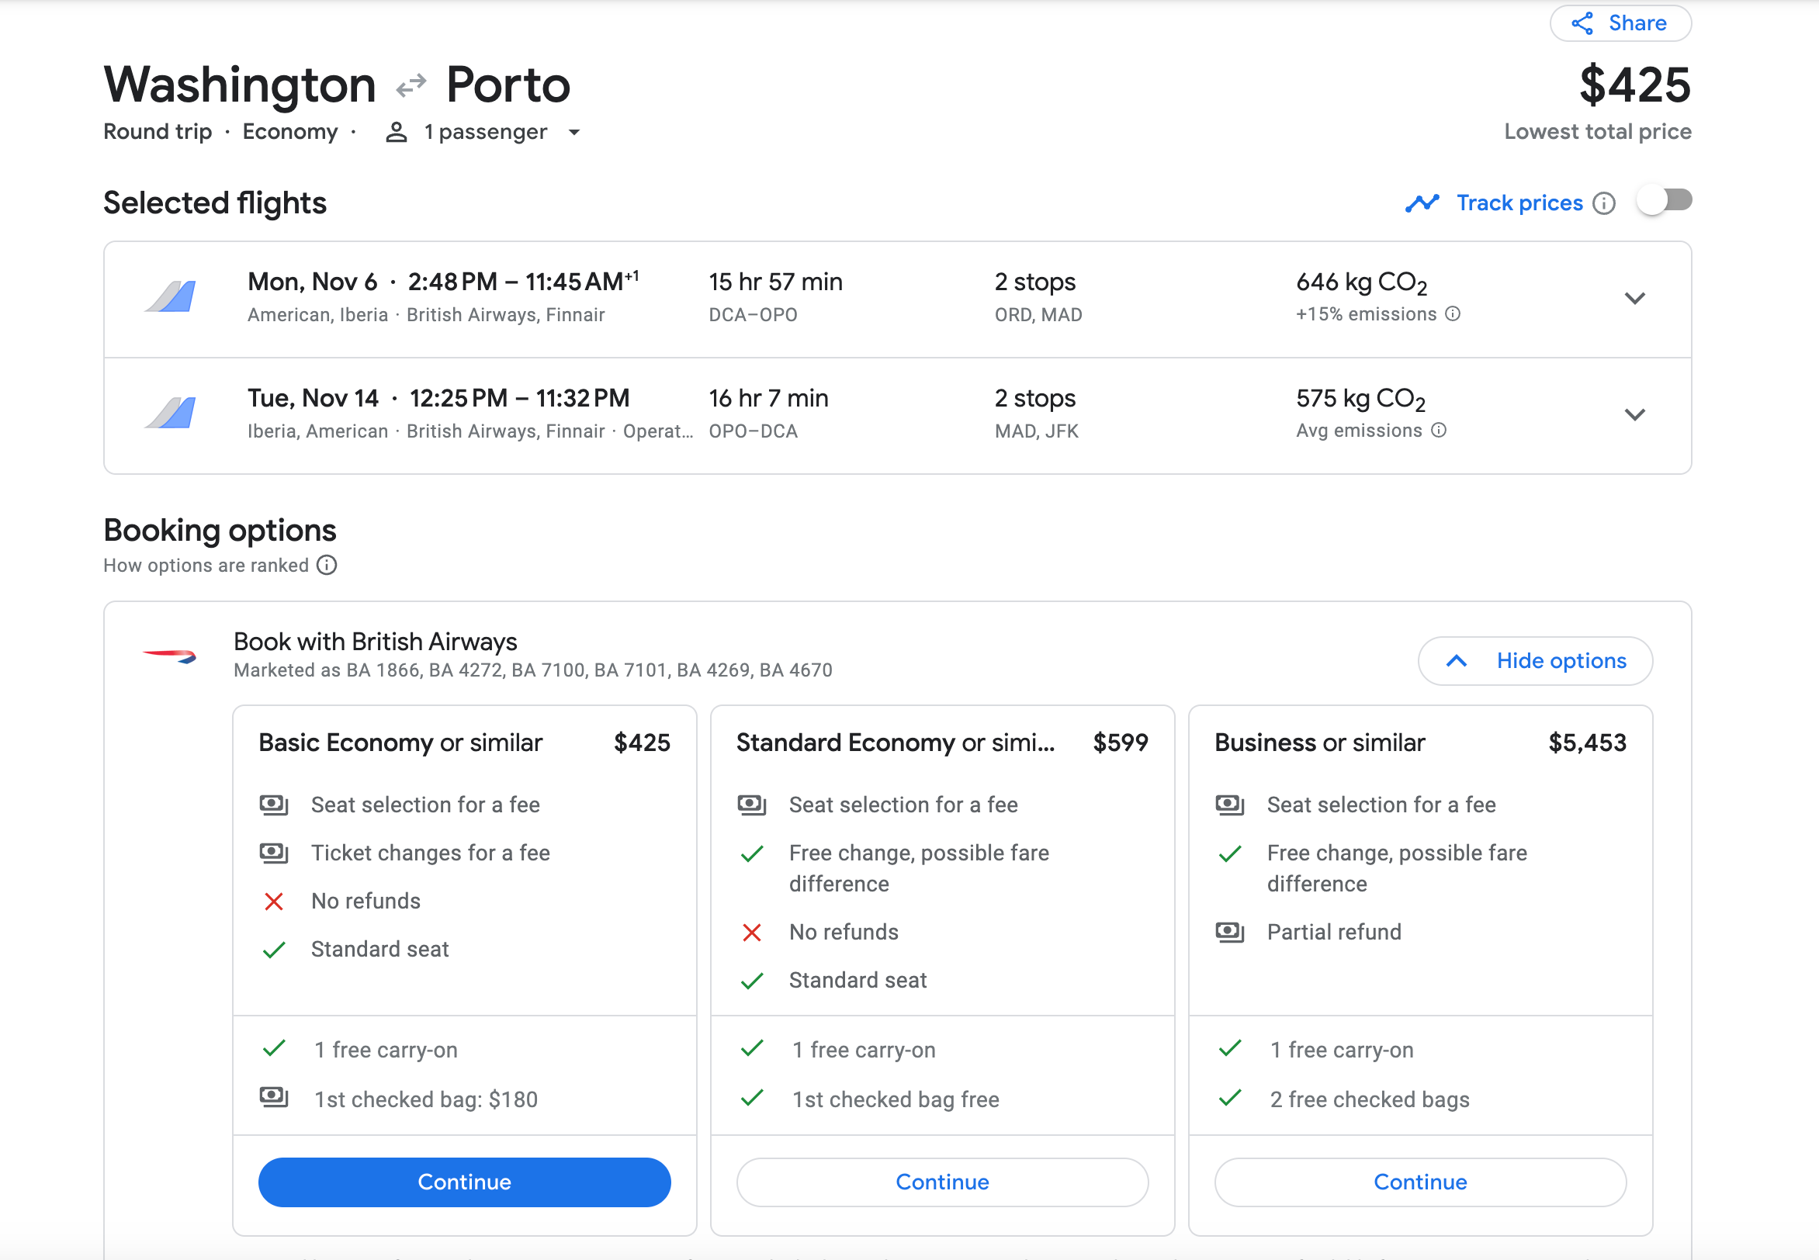Click the passenger person icon
The image size is (1819, 1260).
(397, 132)
